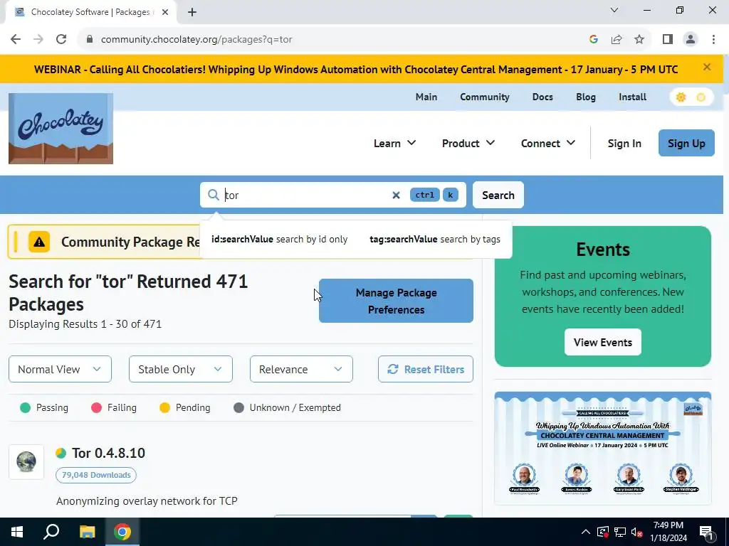Viewport: 729px width, 546px height.
Task: Open Google icon in address bar
Action: [x=594, y=40]
